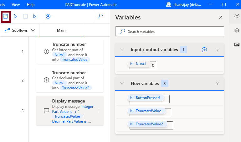
Task: Open more options on Display message action
Action: click(x=98, y=111)
